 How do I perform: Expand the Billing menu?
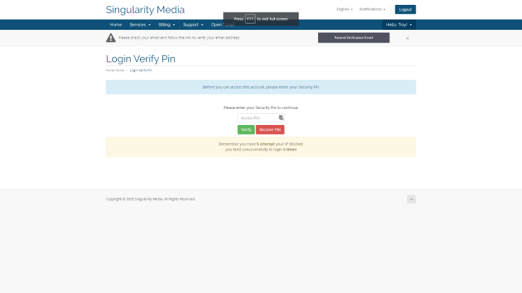[166, 24]
